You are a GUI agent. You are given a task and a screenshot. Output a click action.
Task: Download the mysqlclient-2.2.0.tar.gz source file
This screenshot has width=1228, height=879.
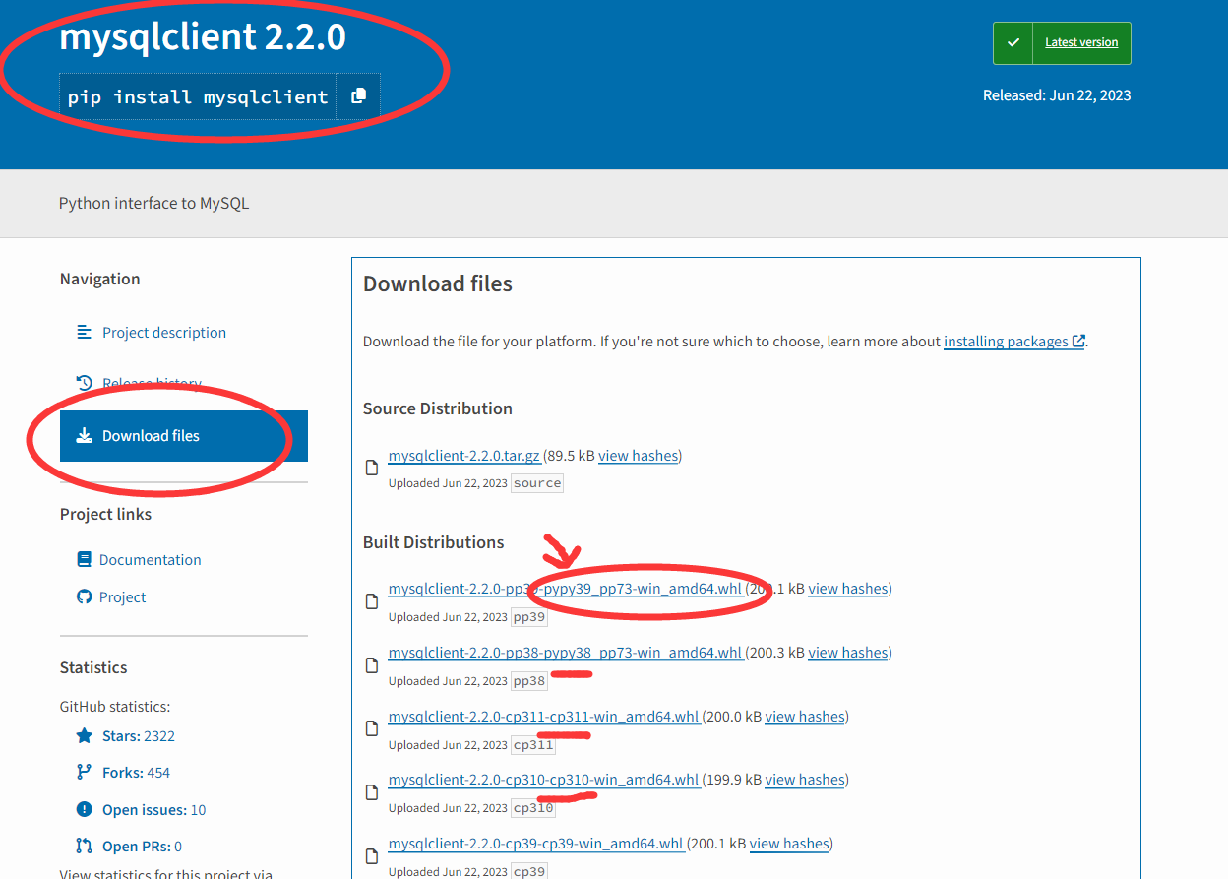(x=463, y=455)
